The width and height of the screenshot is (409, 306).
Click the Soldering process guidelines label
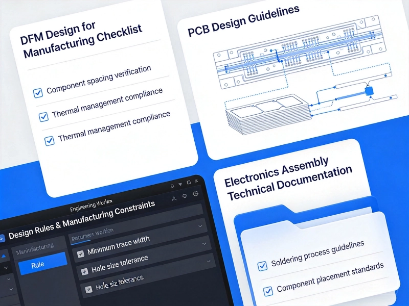coord(317,253)
